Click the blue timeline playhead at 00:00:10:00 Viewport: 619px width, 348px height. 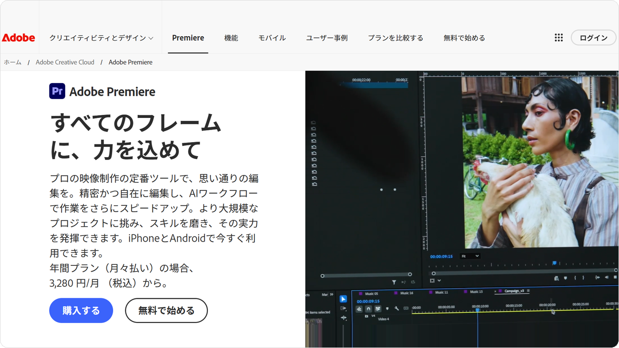477,310
